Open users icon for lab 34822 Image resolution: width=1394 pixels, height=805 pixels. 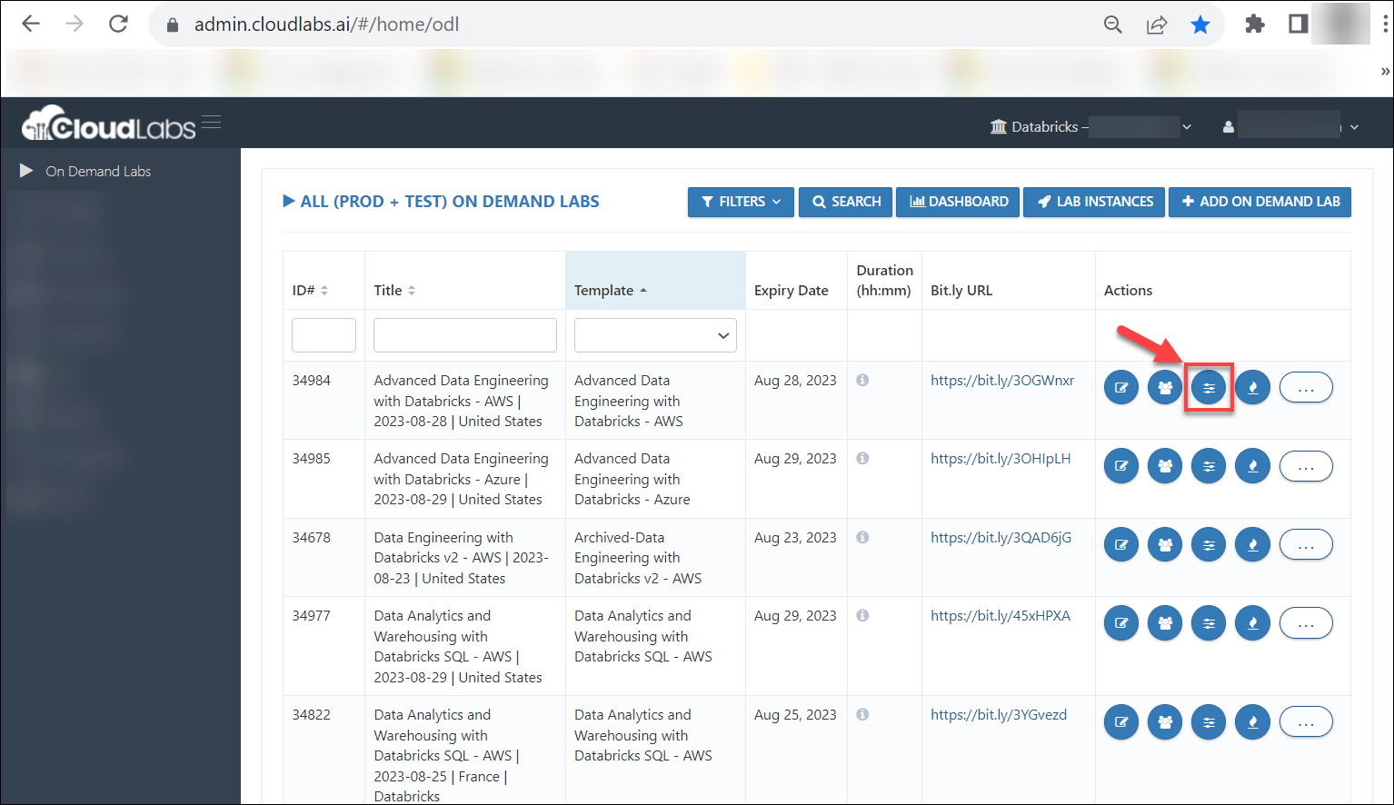click(x=1165, y=722)
